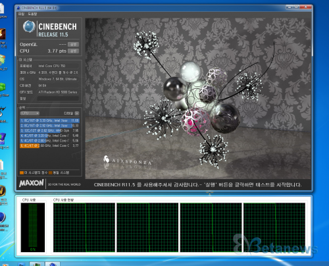Screen dimensions: 329x266
Task: Click the first CPU usage history graph
Action: [84, 227]
